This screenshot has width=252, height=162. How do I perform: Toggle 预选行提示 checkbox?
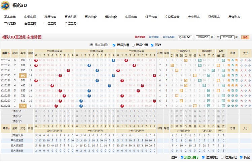pyautogui.click(x=182, y=157)
